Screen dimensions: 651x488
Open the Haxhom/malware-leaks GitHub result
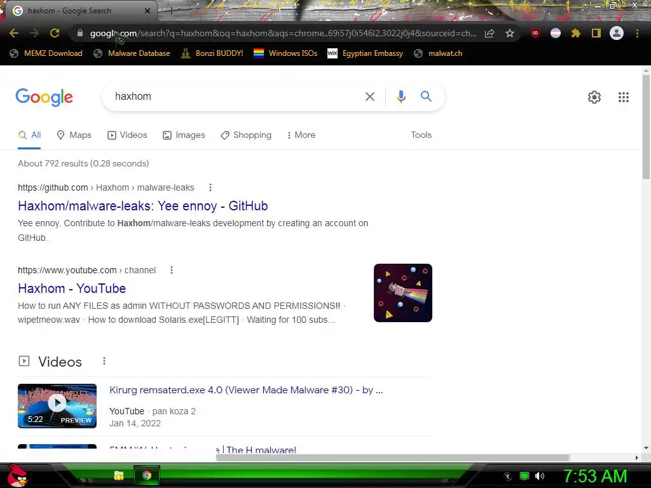click(143, 206)
